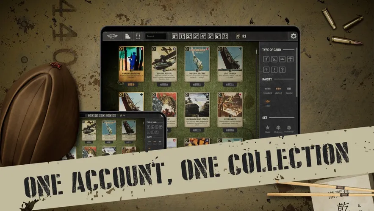Filter cards by cost 2

tap(189, 36)
